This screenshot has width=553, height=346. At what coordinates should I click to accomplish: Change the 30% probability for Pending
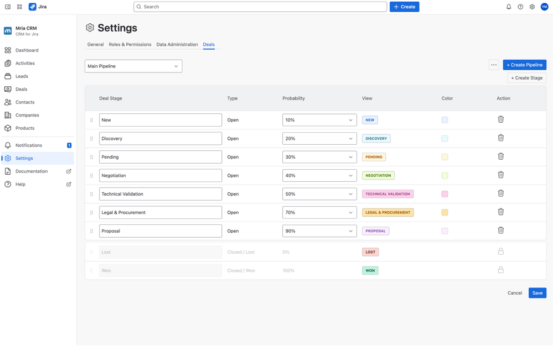pos(319,157)
